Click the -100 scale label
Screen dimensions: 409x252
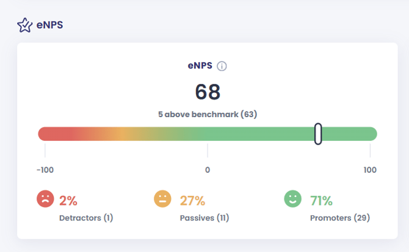[x=46, y=170]
